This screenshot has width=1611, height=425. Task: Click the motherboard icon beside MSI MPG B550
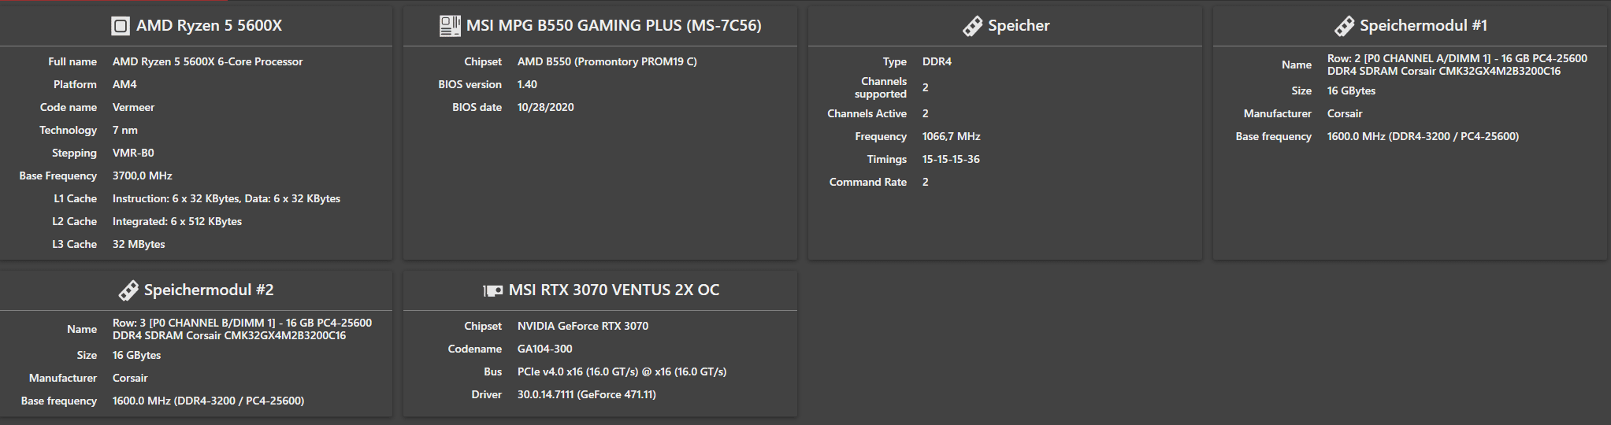coord(450,26)
